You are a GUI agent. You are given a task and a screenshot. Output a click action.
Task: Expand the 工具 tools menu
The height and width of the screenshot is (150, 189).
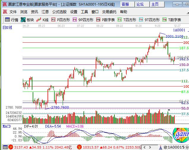84,12
